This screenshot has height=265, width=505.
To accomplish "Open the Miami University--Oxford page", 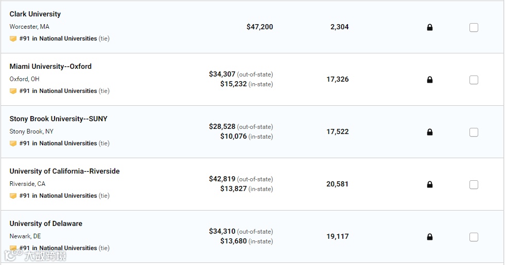I will click(50, 66).
